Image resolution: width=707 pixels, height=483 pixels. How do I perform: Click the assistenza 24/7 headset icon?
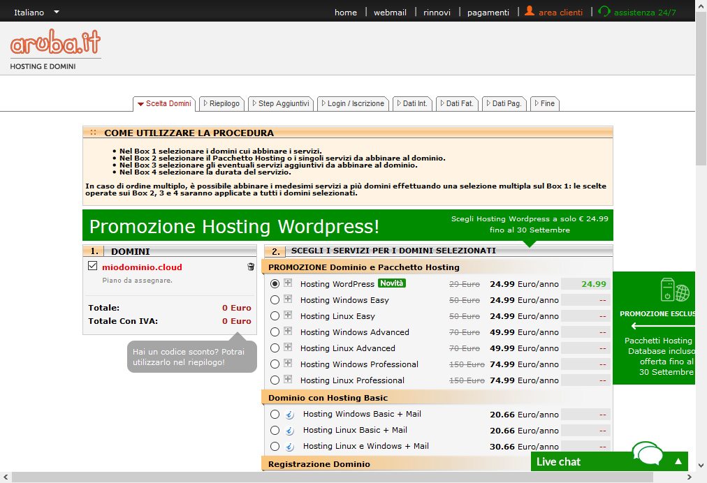click(x=604, y=11)
